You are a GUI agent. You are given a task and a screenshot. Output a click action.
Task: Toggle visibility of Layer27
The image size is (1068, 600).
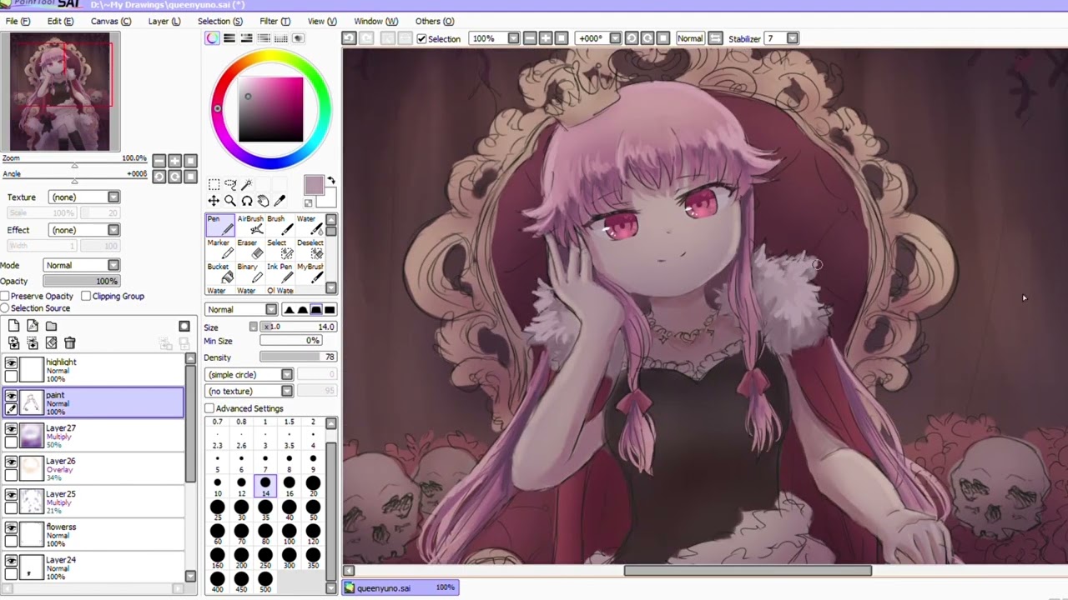coord(11,429)
